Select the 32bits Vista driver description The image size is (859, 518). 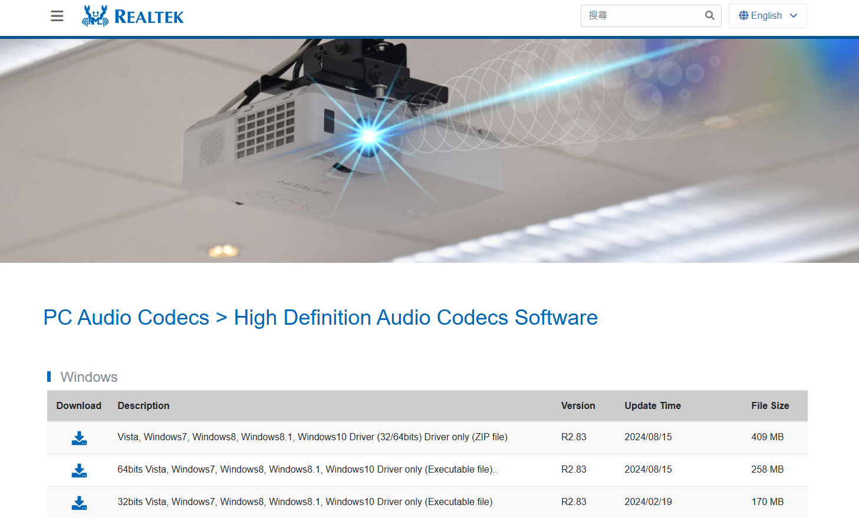(x=305, y=501)
